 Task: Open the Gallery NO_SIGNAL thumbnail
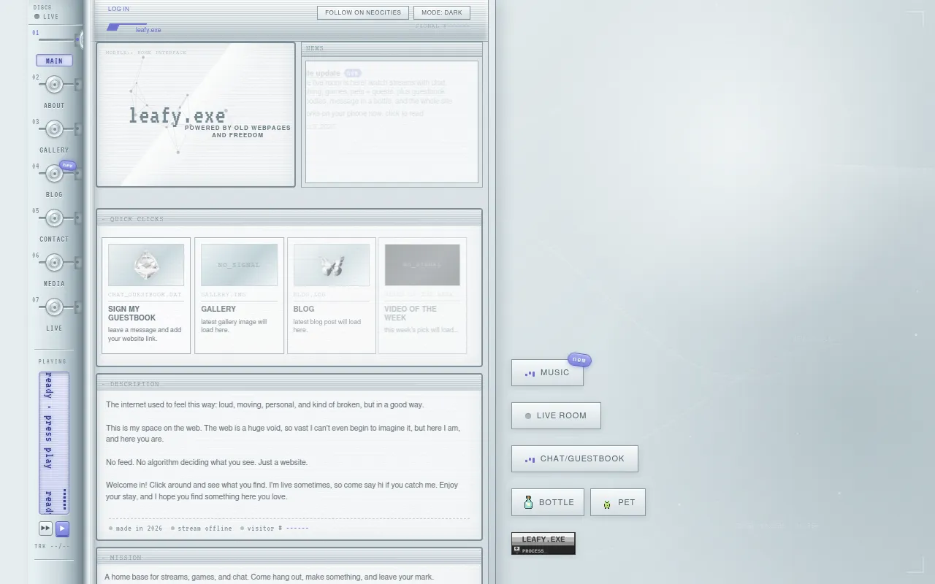(239, 265)
